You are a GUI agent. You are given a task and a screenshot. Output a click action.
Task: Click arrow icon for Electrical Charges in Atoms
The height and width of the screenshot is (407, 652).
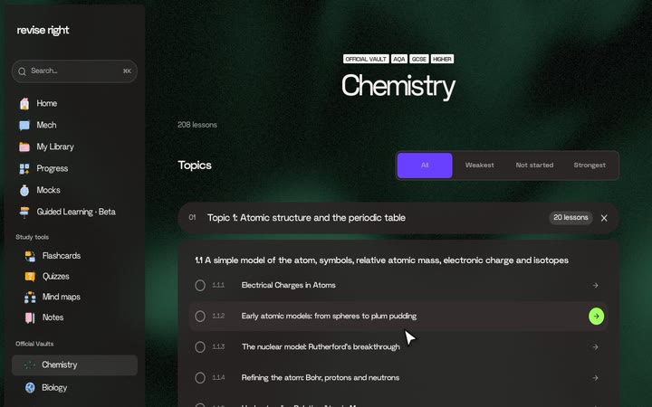point(596,286)
